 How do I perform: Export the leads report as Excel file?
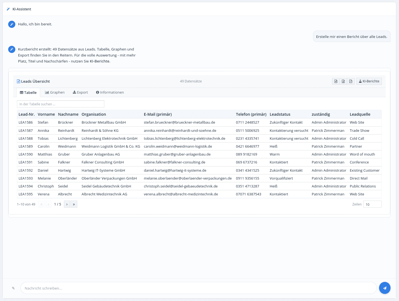click(343, 81)
